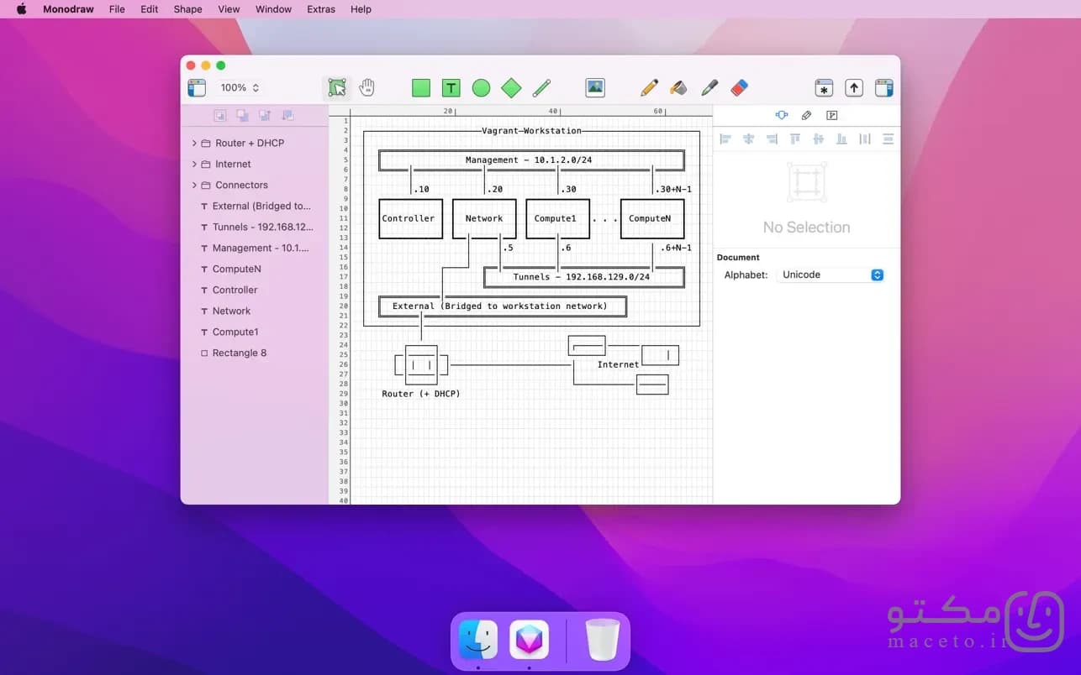Open the pencil appearance inspector tab
The image size is (1081, 675).
[806, 115]
